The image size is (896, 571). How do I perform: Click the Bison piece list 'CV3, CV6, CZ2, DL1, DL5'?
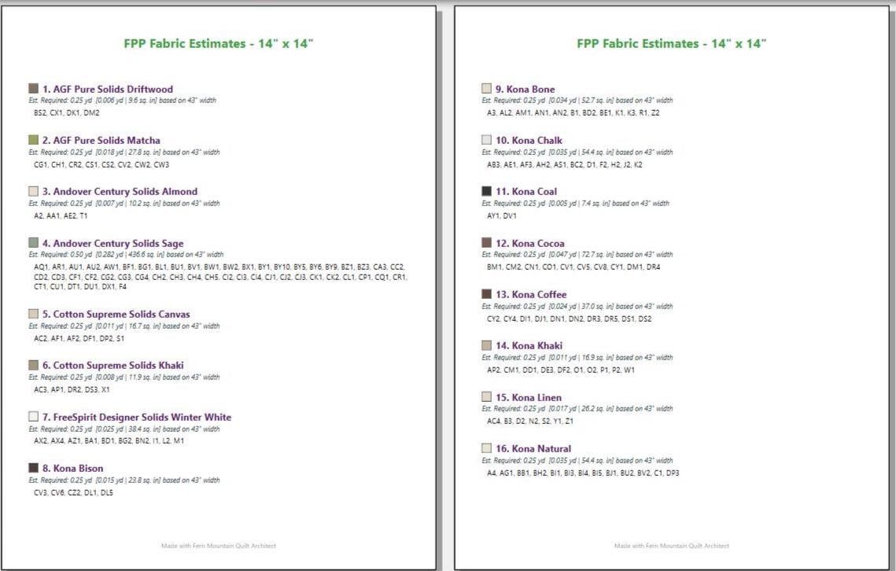(x=74, y=492)
